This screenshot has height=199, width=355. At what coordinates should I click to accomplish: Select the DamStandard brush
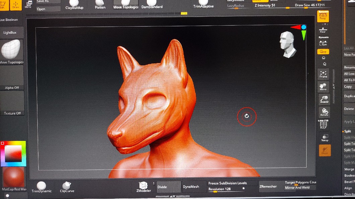pos(152,4)
